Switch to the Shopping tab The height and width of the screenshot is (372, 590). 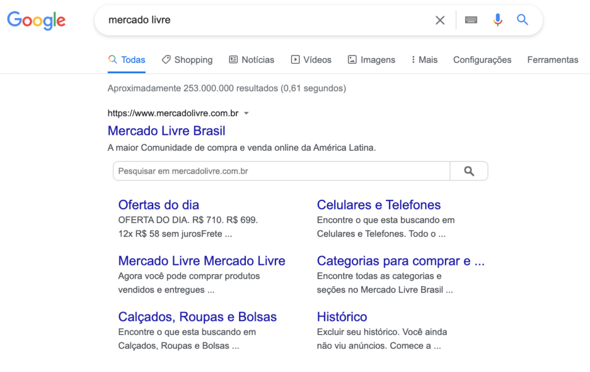tap(187, 60)
